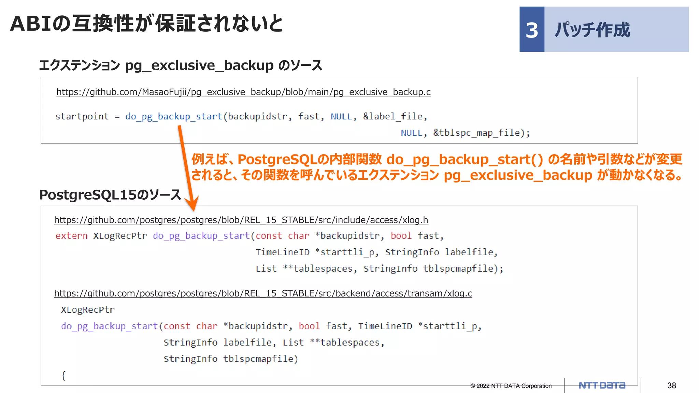699x393 pixels.
Task: Open the pg_exclusive_backup.c GitHub link
Action: tap(243, 92)
